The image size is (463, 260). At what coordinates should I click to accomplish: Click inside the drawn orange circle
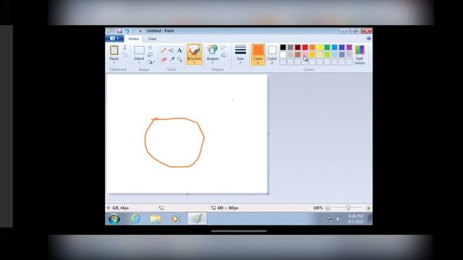(174, 143)
